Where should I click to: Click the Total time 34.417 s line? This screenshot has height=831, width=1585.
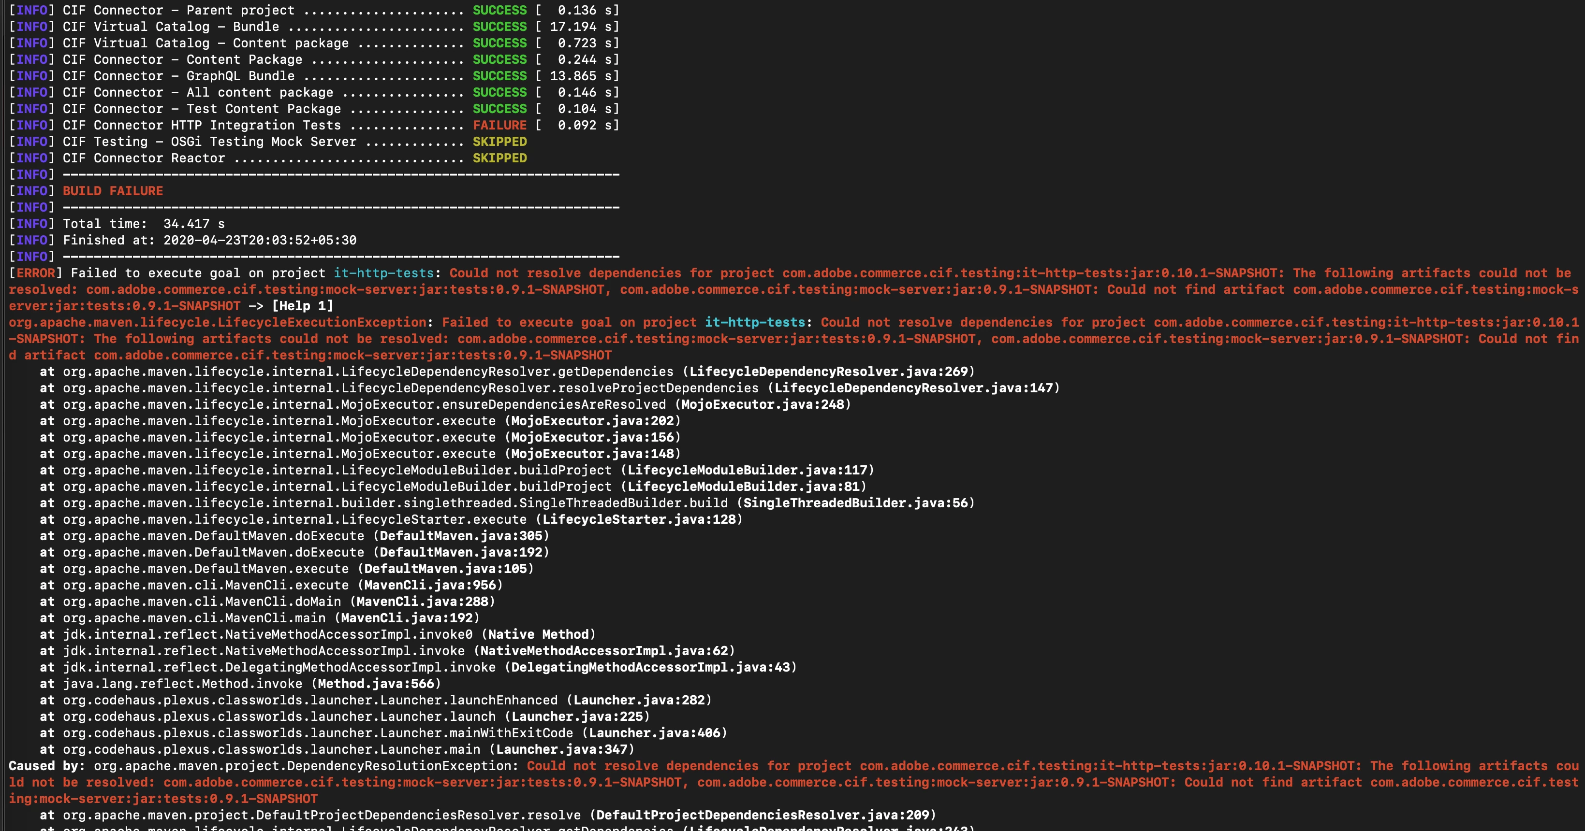pyautogui.click(x=143, y=224)
